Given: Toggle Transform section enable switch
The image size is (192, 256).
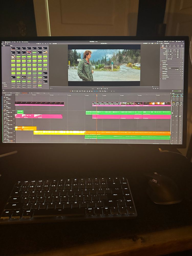Looking at the screenshot, I should tap(162, 48).
